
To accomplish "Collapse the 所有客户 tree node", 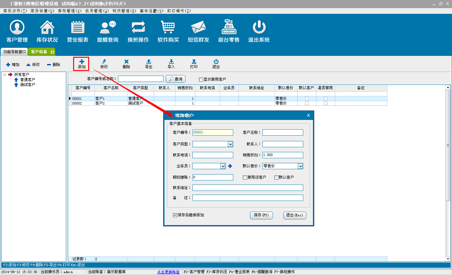I will pos(5,75).
